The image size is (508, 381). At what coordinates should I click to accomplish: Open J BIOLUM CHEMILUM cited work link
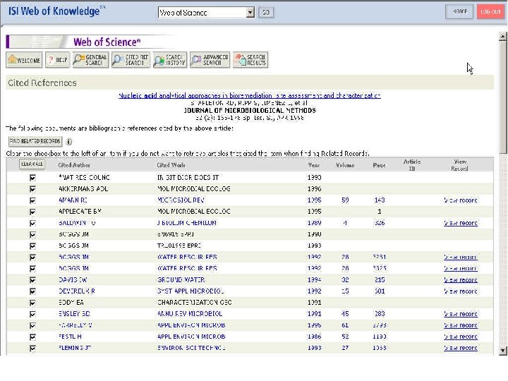tap(186, 223)
